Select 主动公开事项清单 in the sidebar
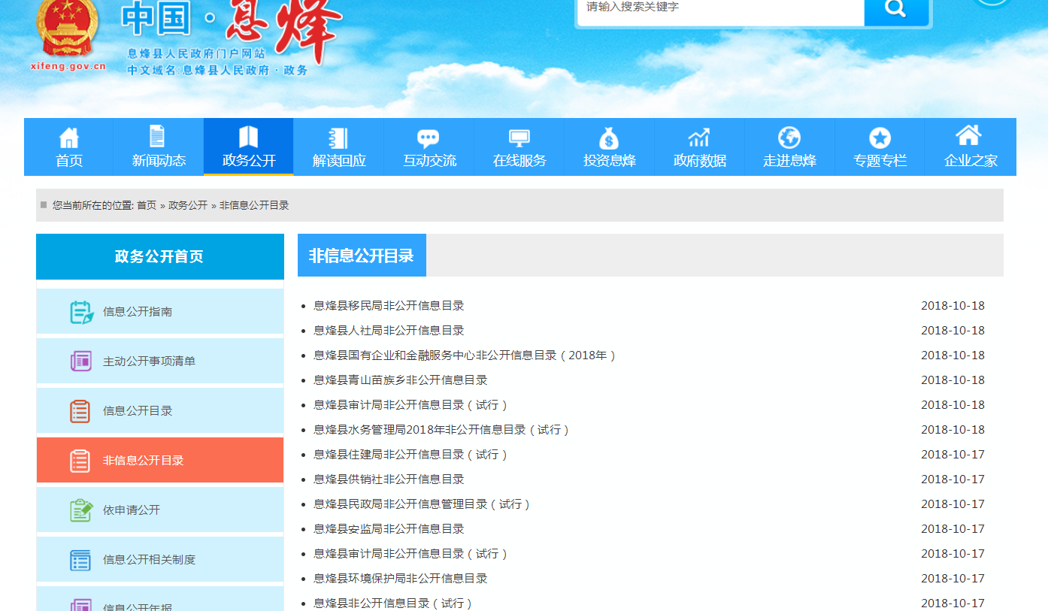The height and width of the screenshot is (611, 1048). click(149, 361)
